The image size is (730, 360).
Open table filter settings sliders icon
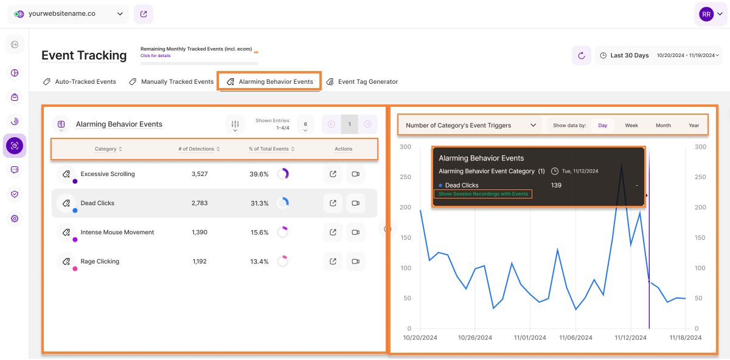point(235,124)
